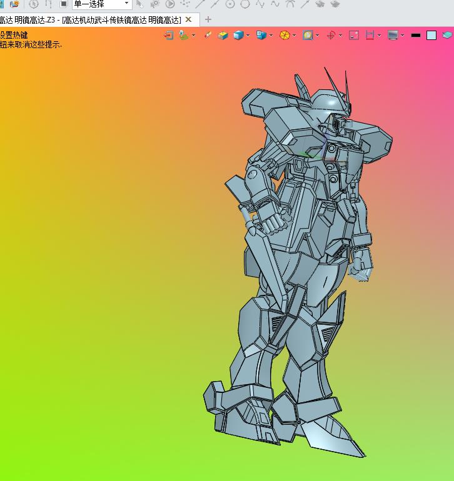Viewport: 454px width, 481px height.
Task: Click the yellow polygon mesh icon
Action: click(285, 35)
